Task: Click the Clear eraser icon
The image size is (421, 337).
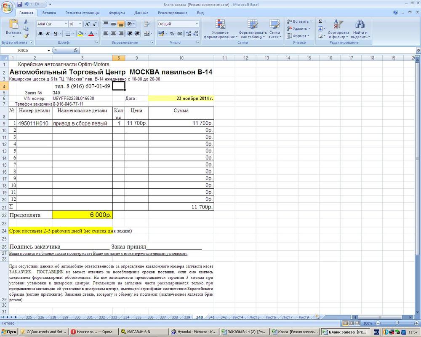Action: coord(320,36)
